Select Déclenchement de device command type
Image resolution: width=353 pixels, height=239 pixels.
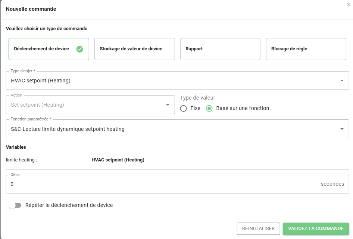click(x=42, y=49)
